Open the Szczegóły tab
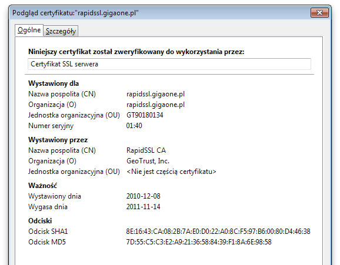This screenshot has height=265, width=340. coord(61,31)
